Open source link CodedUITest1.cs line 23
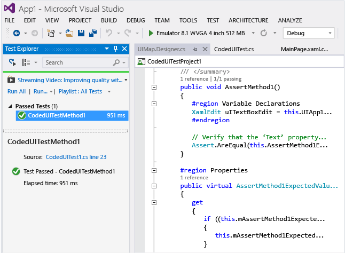Screen dimensions: 345x253 click(x=76, y=157)
